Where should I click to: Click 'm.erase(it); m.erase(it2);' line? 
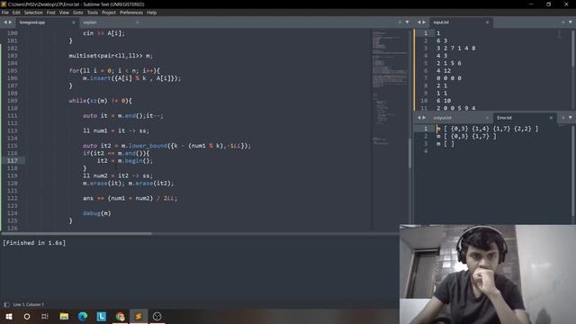tap(128, 184)
